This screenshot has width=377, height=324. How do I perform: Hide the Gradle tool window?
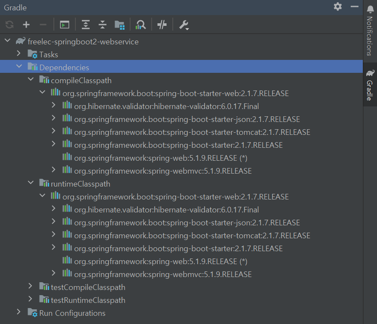pos(355,7)
